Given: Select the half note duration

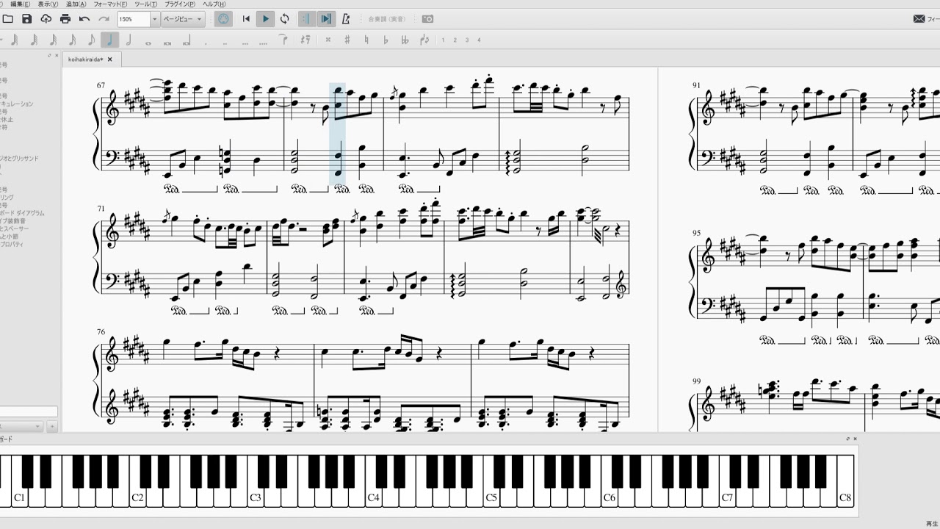Looking at the screenshot, I should pyautogui.click(x=129, y=40).
